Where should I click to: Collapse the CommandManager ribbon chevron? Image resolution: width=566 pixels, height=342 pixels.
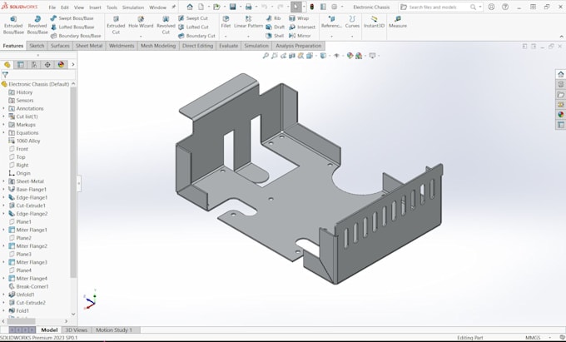561,37
